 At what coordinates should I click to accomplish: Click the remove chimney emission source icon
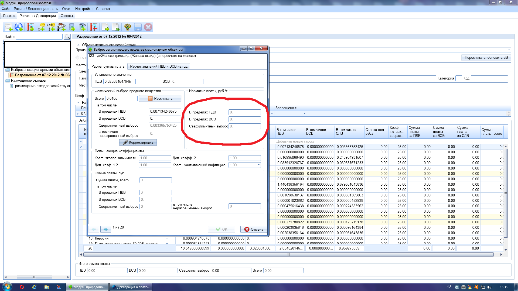tap(94, 27)
